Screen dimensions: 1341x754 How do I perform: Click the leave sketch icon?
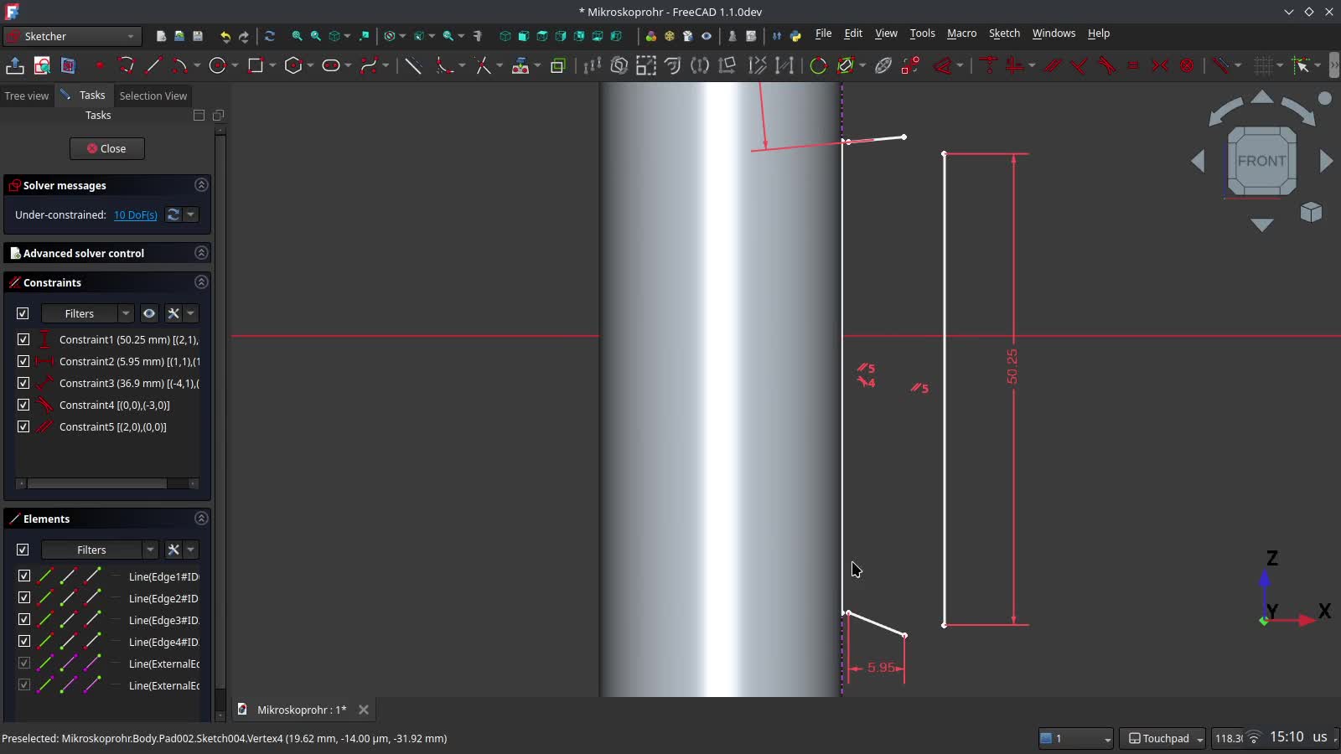pos(15,65)
